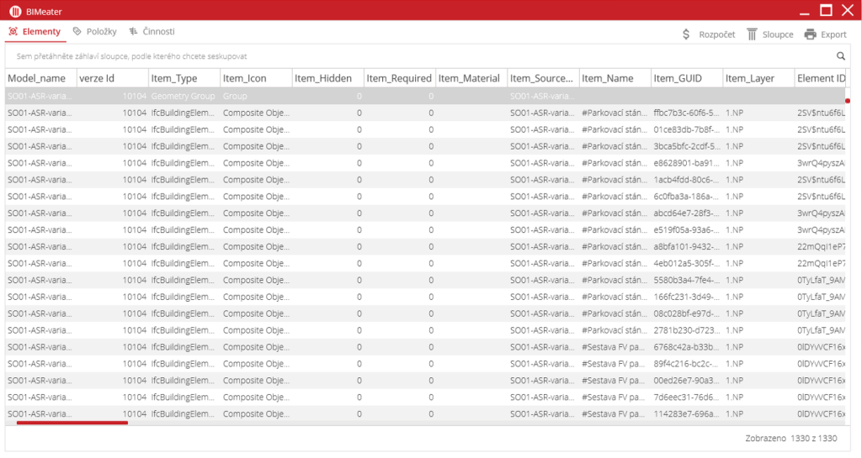Click the Export printer icon
This screenshot has height=458, width=862.
(810, 34)
